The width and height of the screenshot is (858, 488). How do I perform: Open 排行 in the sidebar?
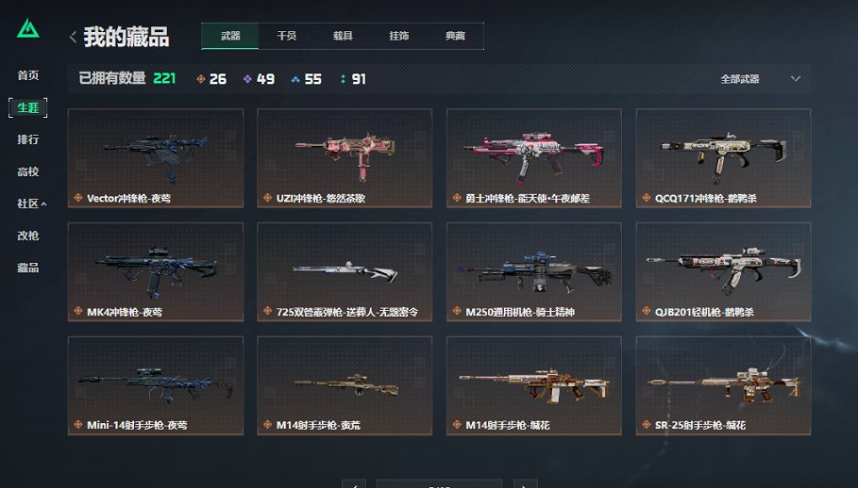click(x=28, y=139)
